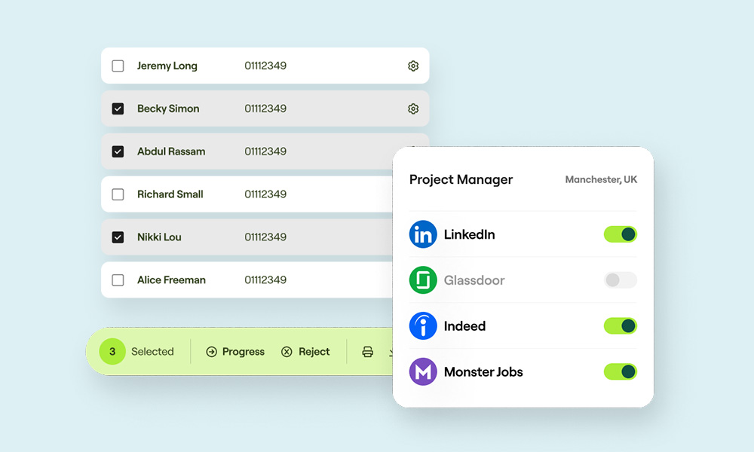Image resolution: width=754 pixels, height=452 pixels.
Task: Check the Jeremy Long checkbox
Action: (118, 66)
